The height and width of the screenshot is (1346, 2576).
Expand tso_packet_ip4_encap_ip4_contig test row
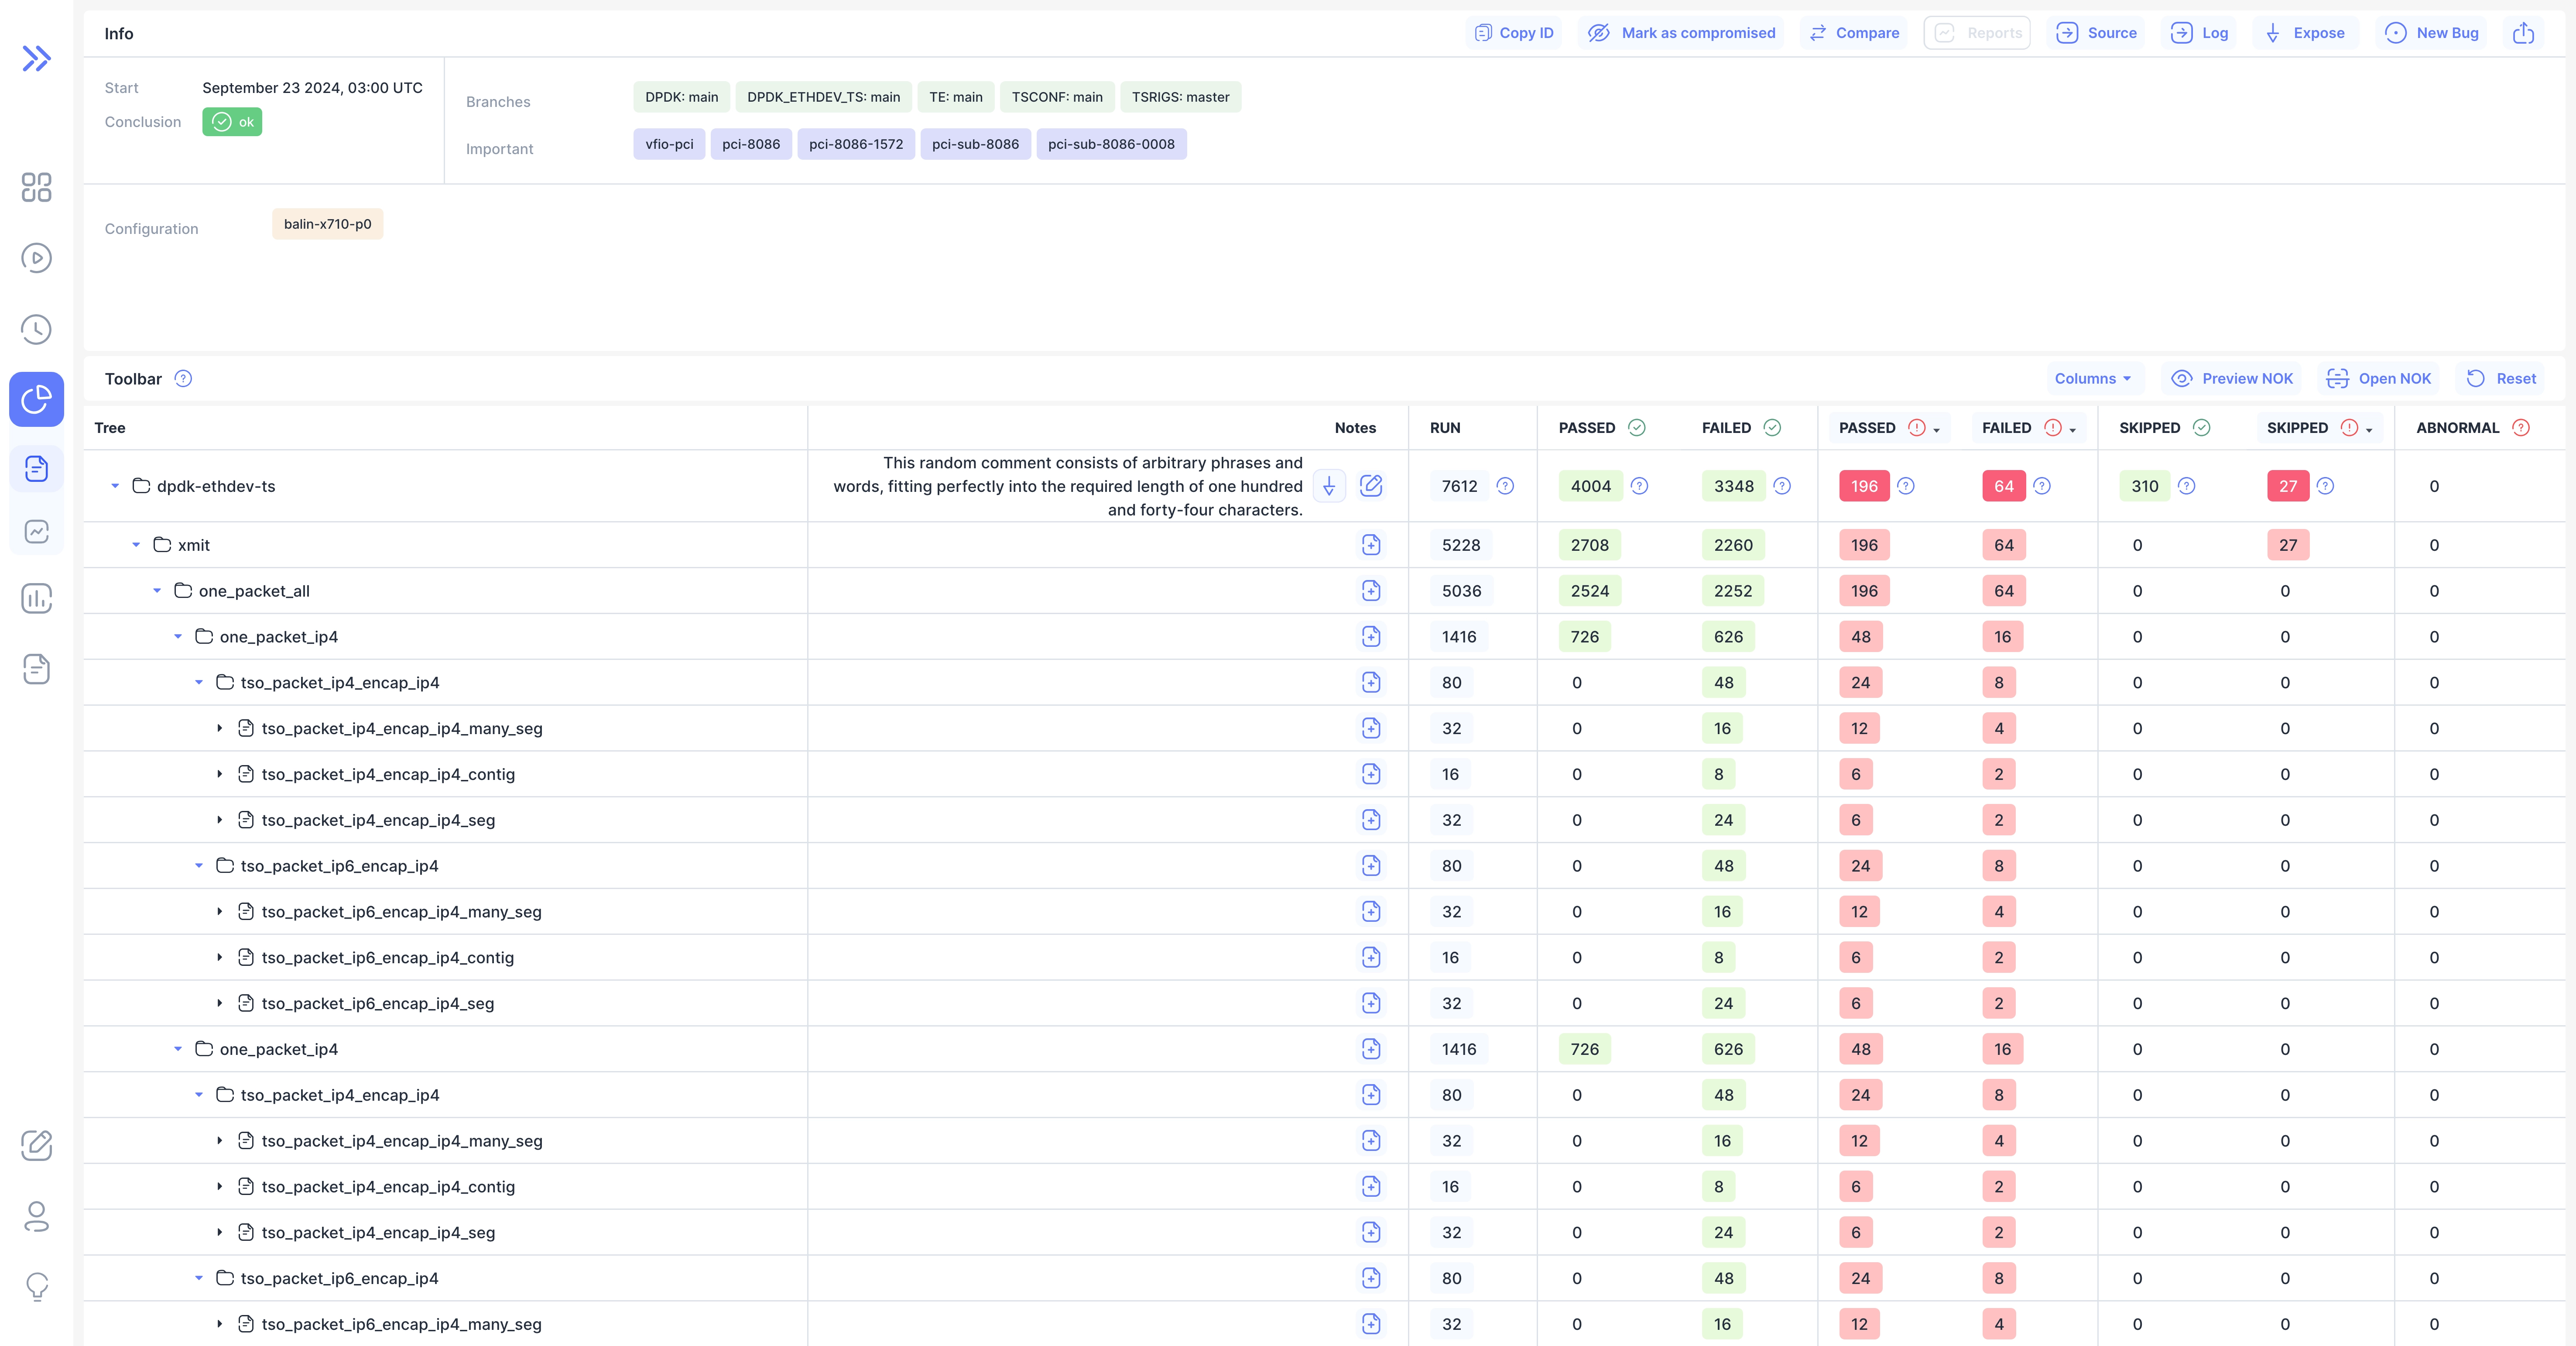(x=220, y=774)
